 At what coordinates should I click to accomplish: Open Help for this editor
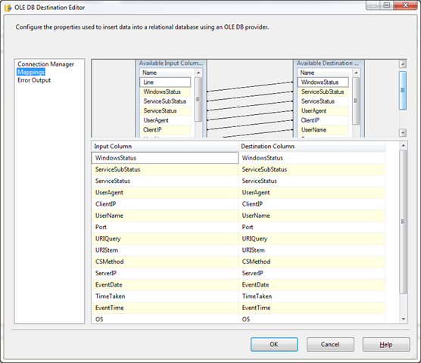(386, 344)
